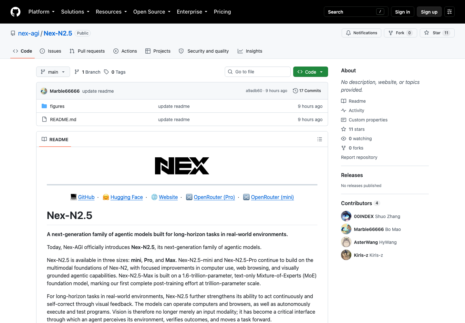This screenshot has width=465, height=323.
Task: Click the stars icon in About section
Action: (x=344, y=129)
